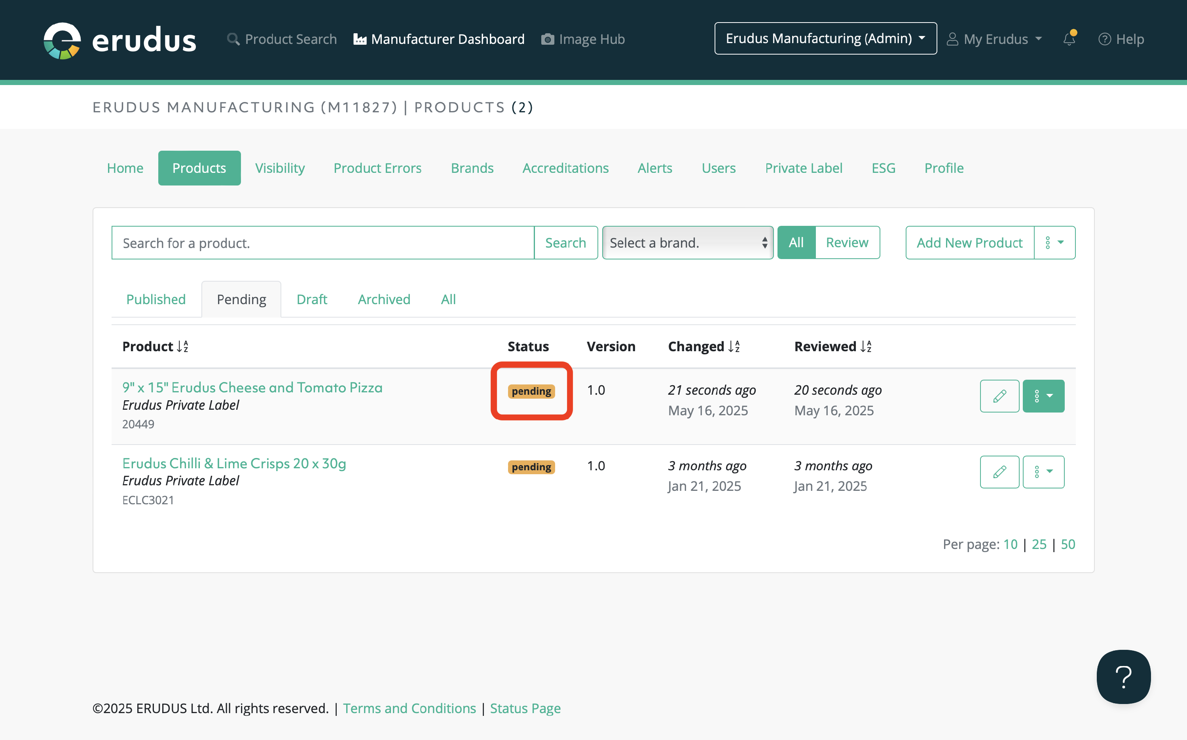1187x740 pixels.
Task: Expand the options menu beside Add New Product
Action: tap(1054, 243)
